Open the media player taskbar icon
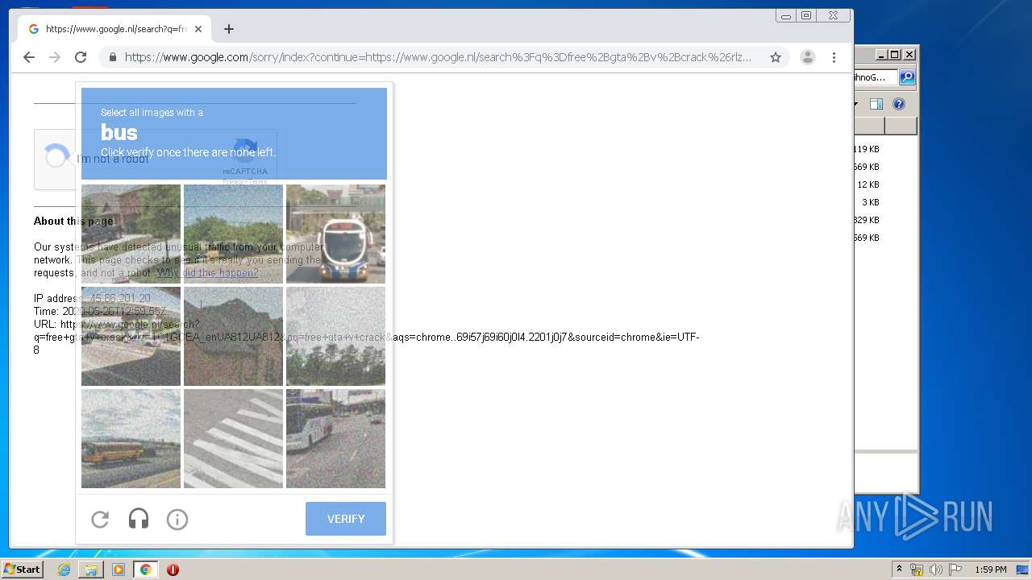 (119, 570)
